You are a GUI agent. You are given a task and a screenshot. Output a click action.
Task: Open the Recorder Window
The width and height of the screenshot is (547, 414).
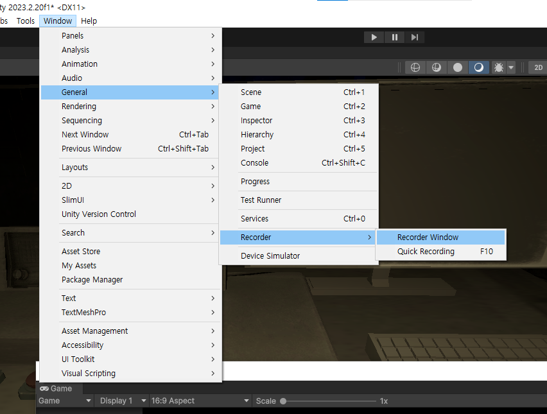click(441, 237)
